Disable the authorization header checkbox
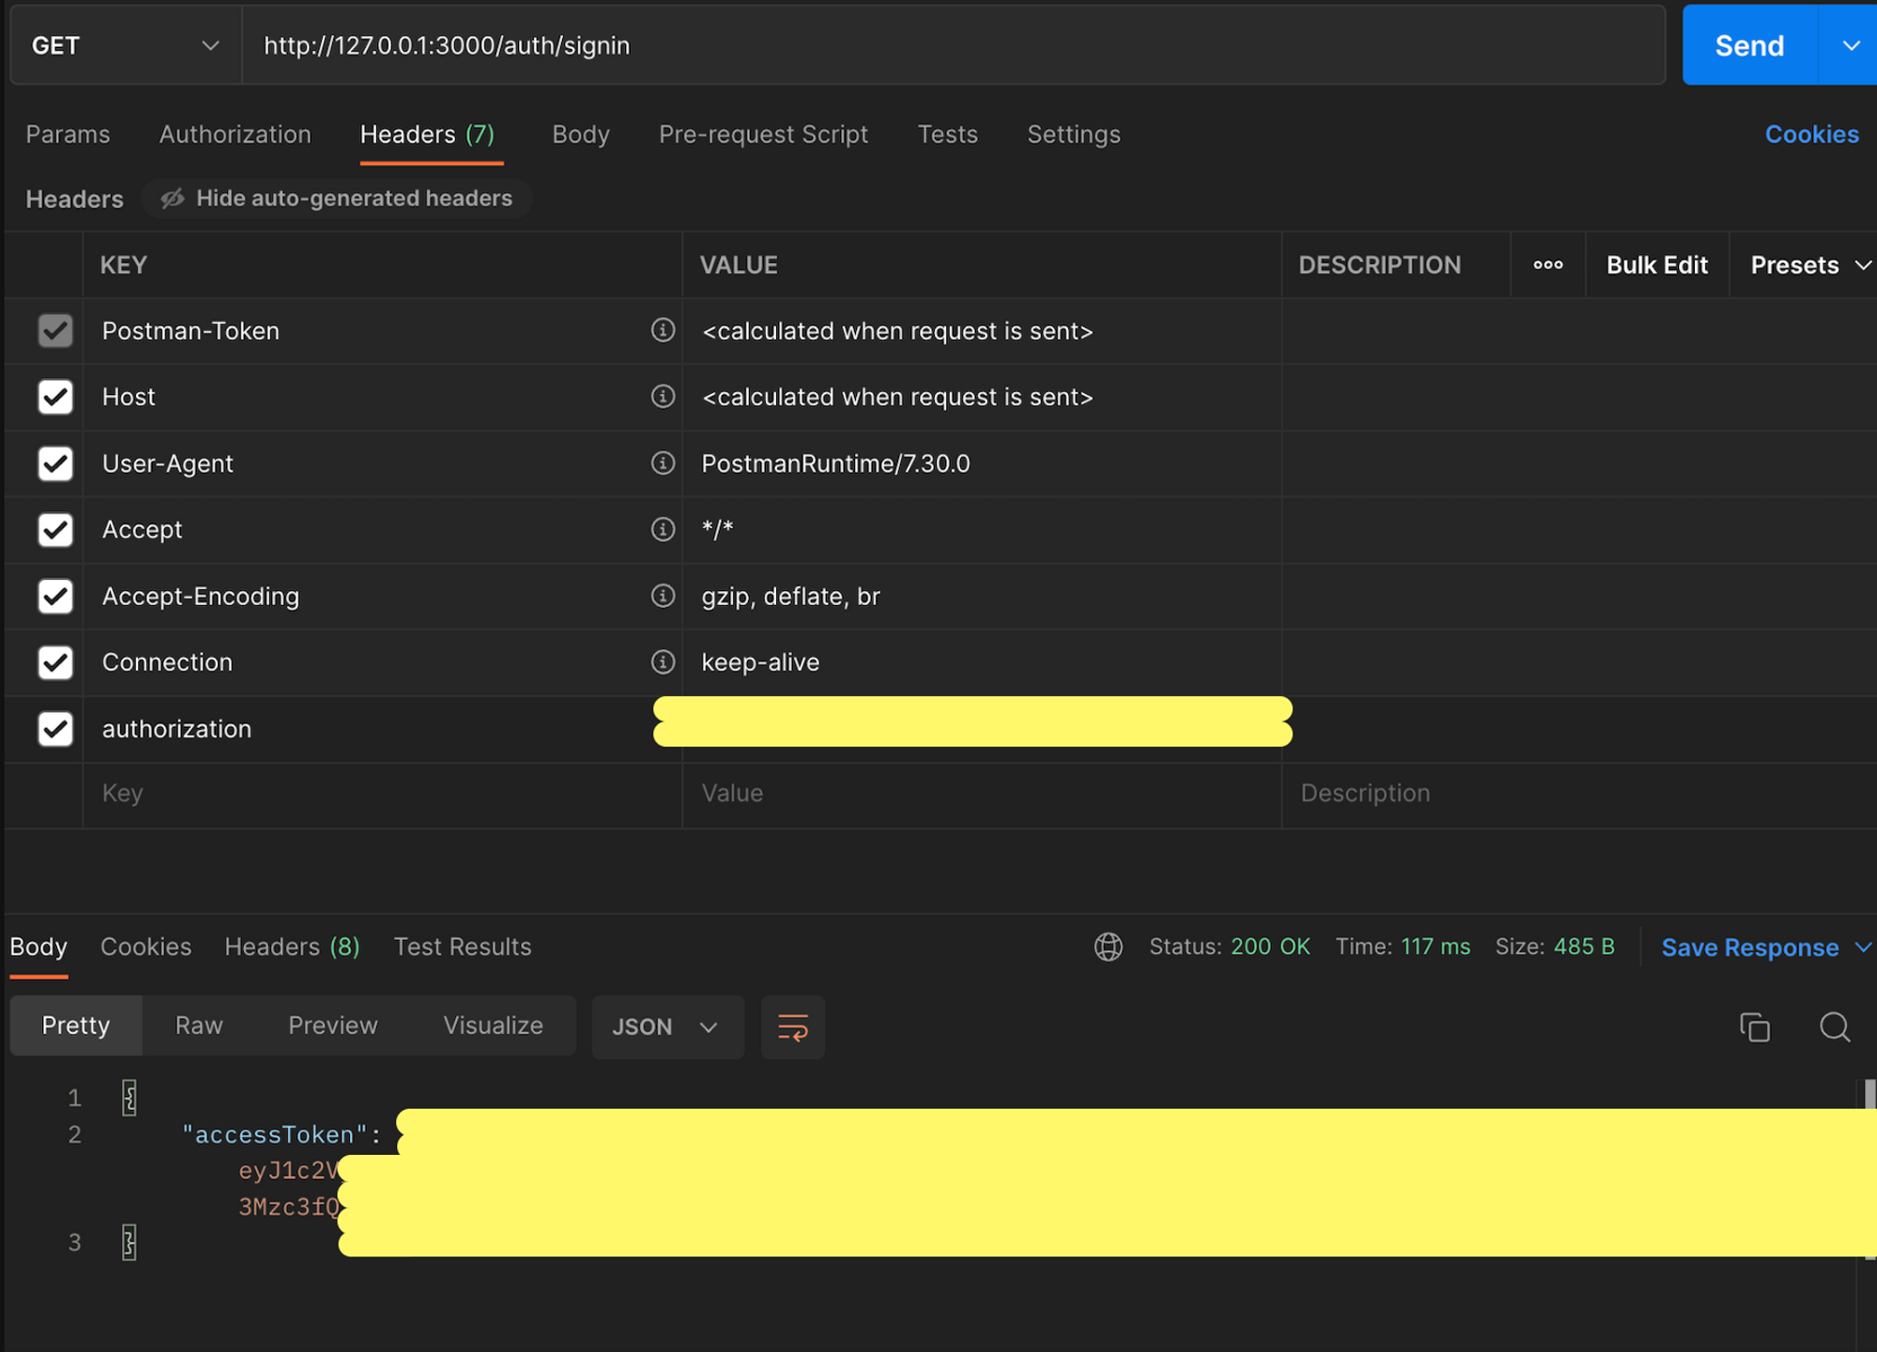 coord(55,729)
